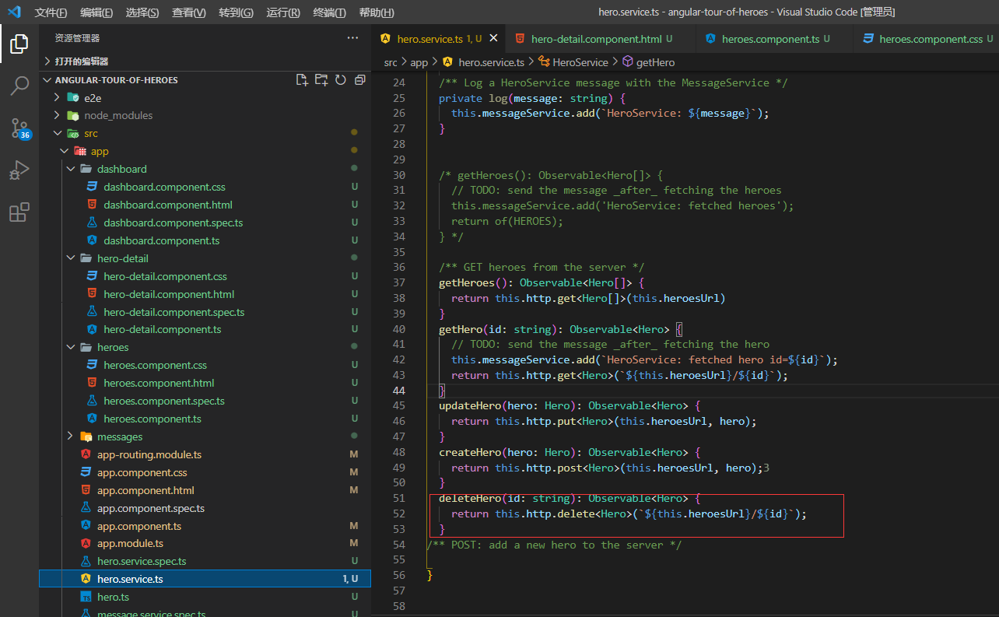Open the 帮助(H) menu
The image size is (999, 617).
click(x=377, y=12)
